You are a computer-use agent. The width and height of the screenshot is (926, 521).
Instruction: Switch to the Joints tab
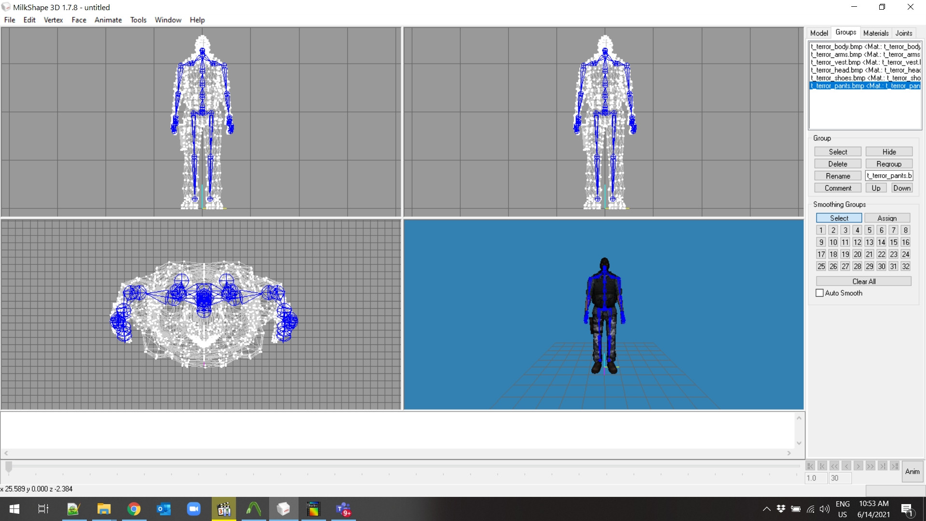[x=903, y=33]
